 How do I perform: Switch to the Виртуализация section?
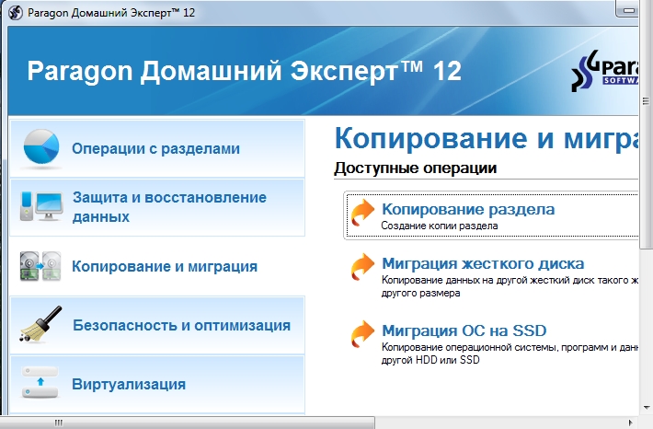click(157, 384)
